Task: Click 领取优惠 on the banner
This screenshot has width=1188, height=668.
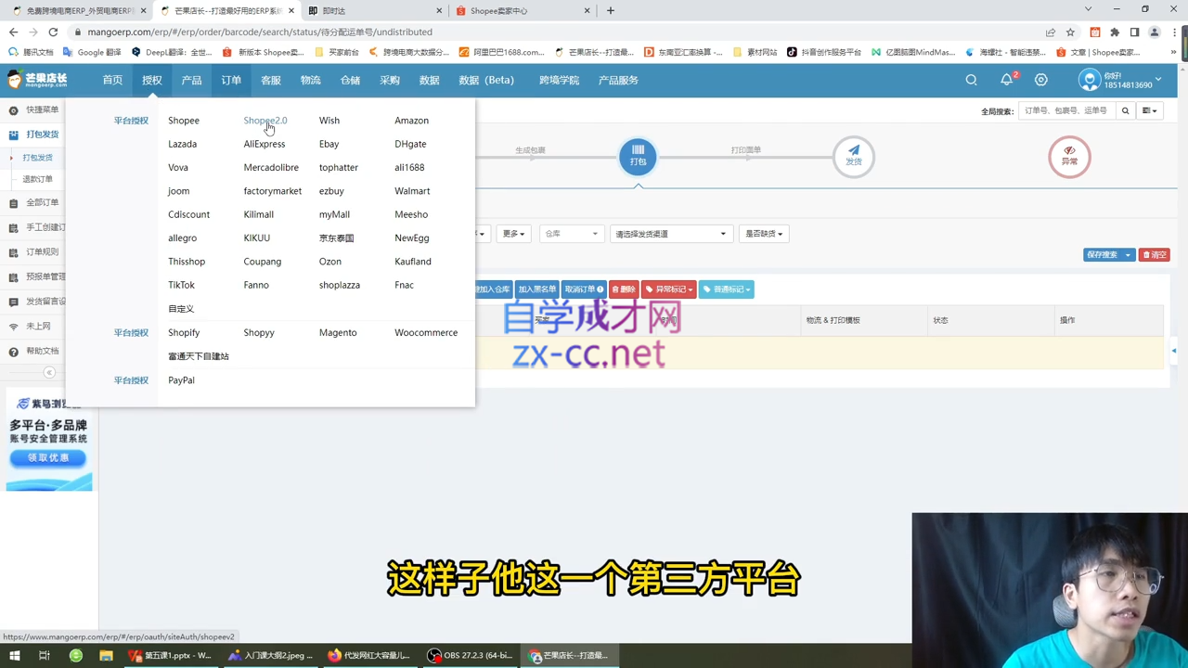Action: coord(48,457)
